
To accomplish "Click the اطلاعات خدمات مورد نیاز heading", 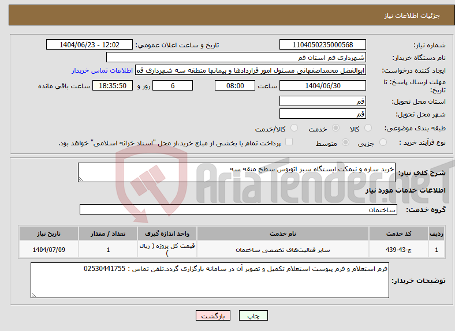I will [405, 190].
